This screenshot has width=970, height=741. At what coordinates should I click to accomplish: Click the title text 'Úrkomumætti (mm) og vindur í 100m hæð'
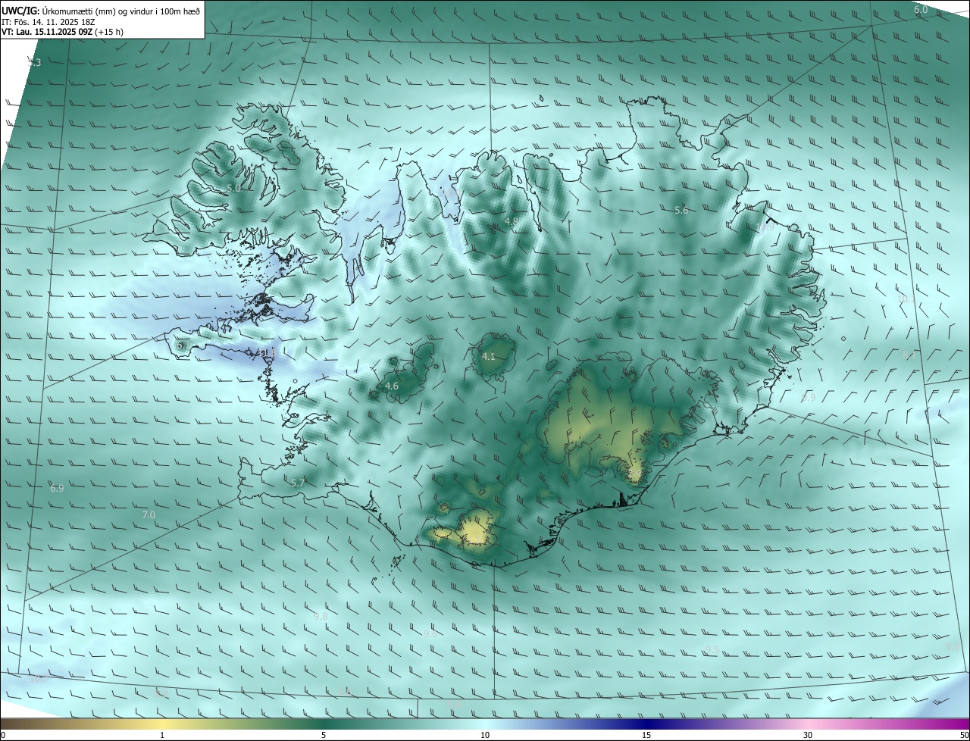121,10
